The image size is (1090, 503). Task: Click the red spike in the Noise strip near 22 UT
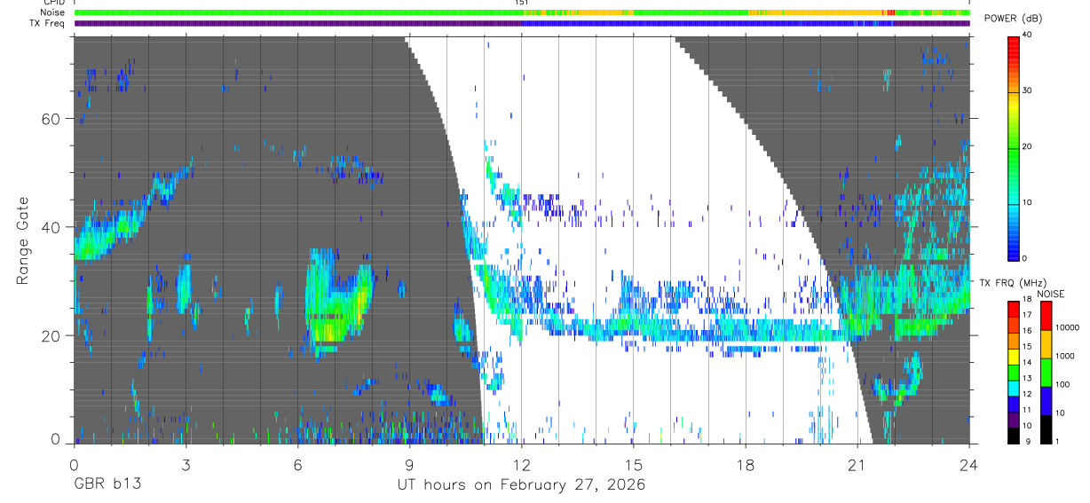[890, 12]
